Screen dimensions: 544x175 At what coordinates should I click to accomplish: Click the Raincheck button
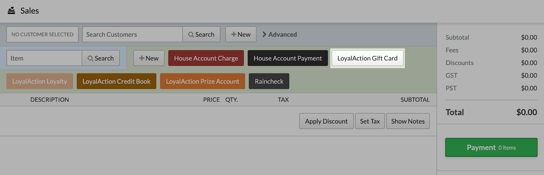point(269,81)
